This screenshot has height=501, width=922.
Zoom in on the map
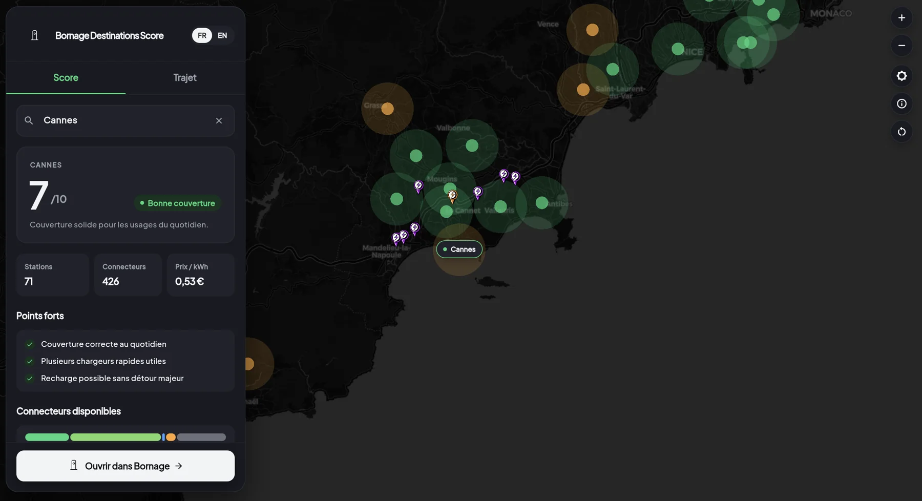(902, 18)
